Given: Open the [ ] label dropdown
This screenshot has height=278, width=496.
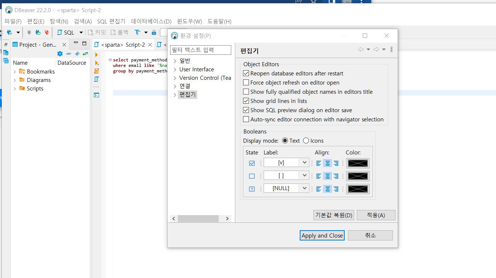Looking at the screenshot, I should (x=305, y=175).
